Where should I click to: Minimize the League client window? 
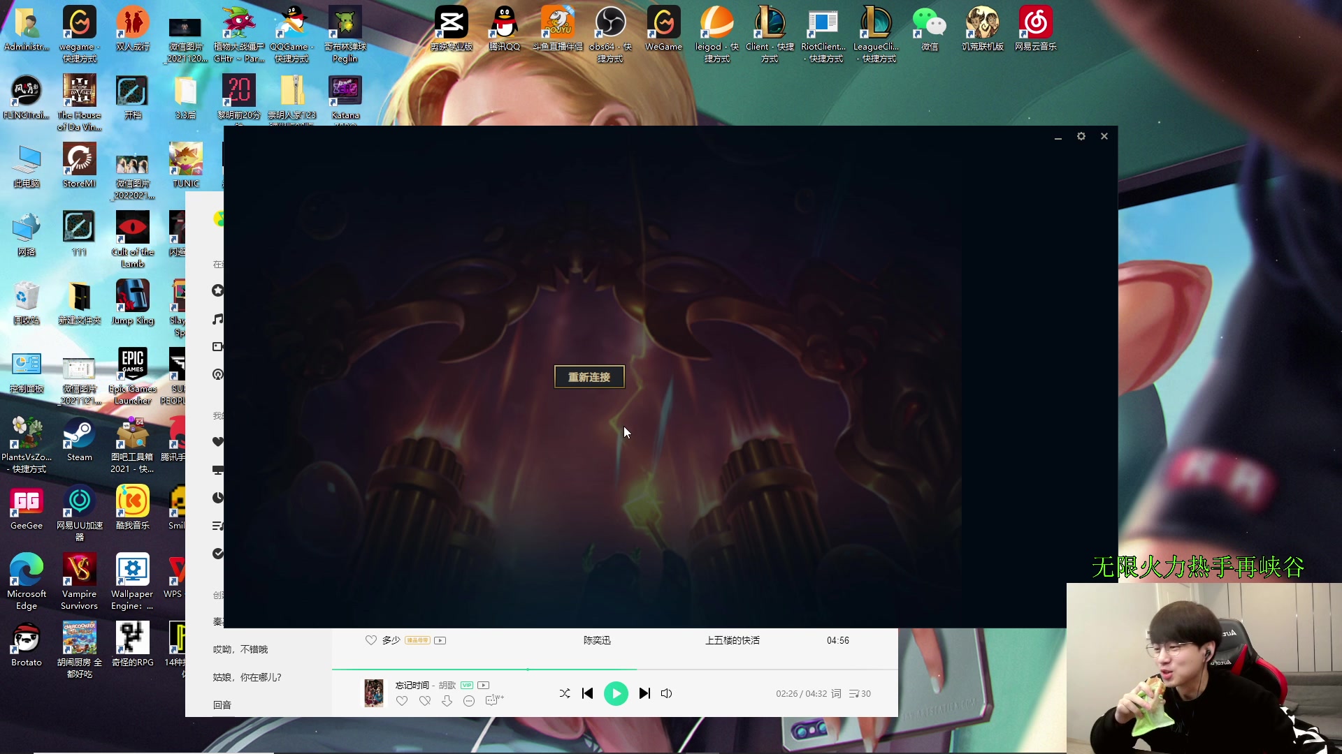[x=1058, y=137]
